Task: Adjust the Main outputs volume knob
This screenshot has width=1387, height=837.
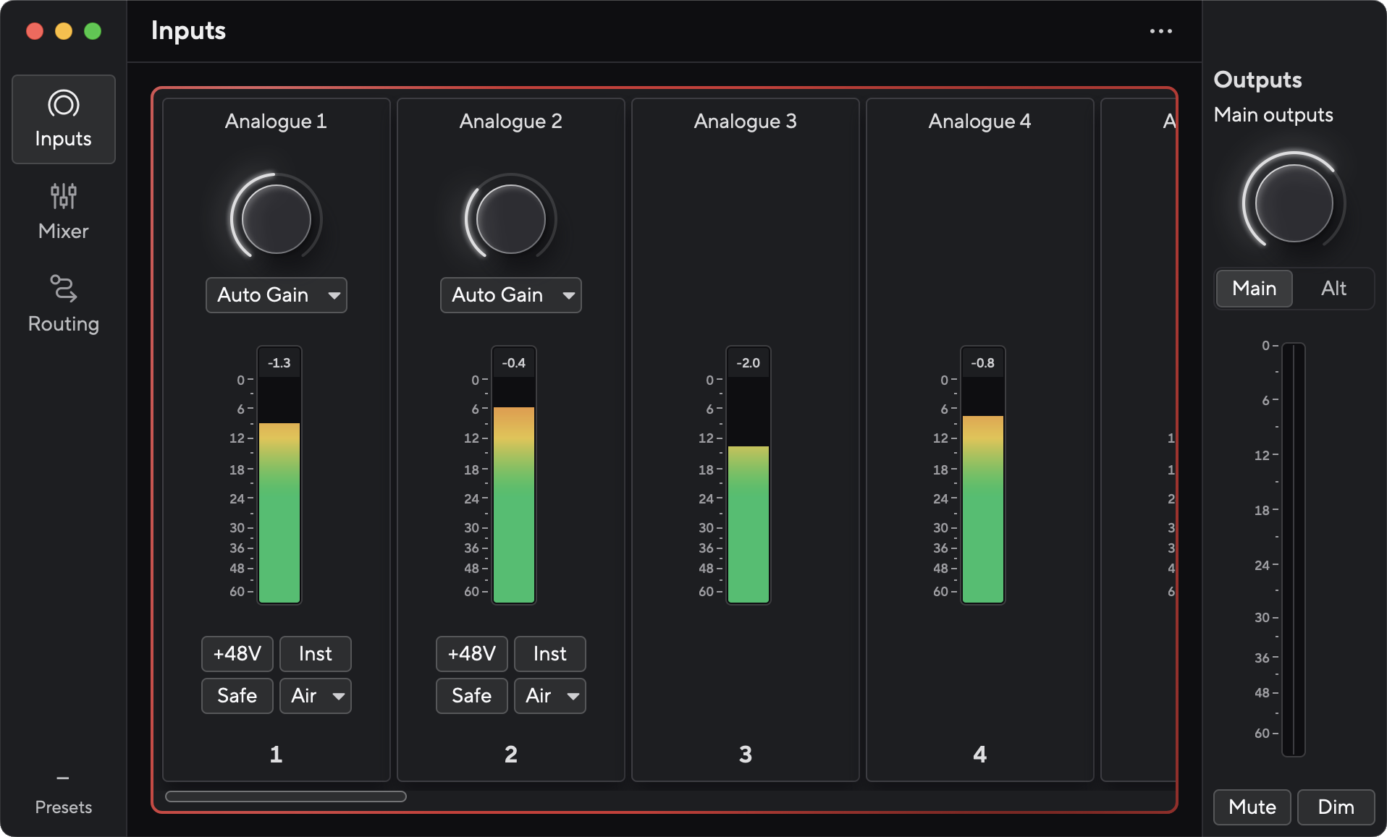Action: click(1294, 203)
